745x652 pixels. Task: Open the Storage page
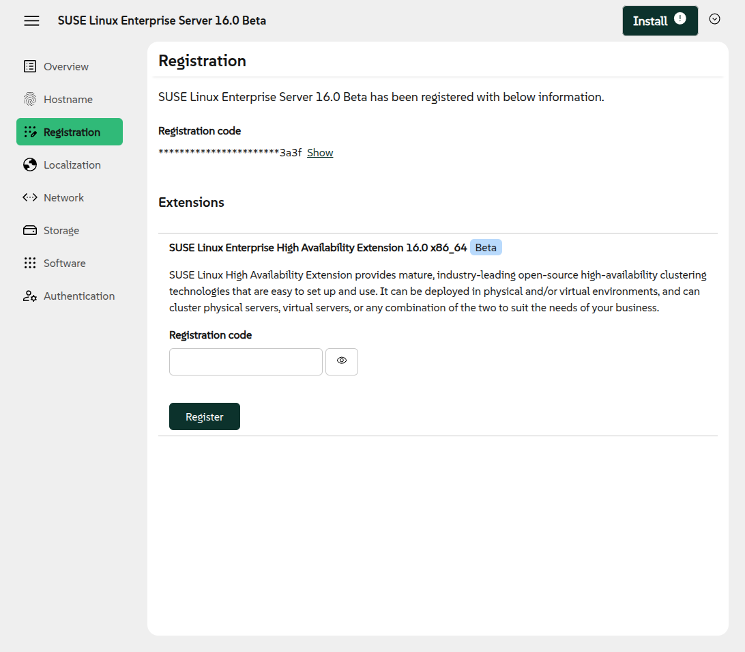[70, 230]
